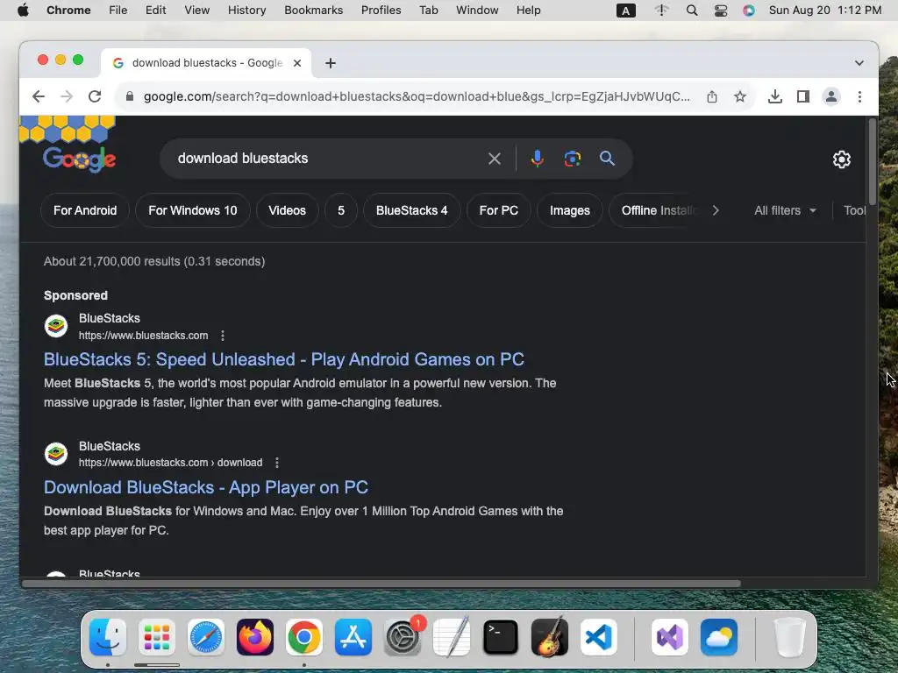Click Siri icon in menu bar
Viewport: 898px width, 673px height.
(x=749, y=11)
